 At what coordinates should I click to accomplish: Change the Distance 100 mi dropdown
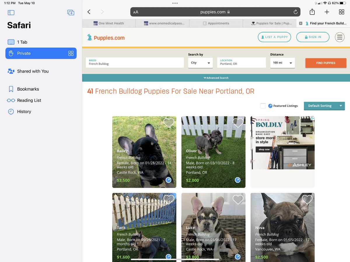point(282,63)
